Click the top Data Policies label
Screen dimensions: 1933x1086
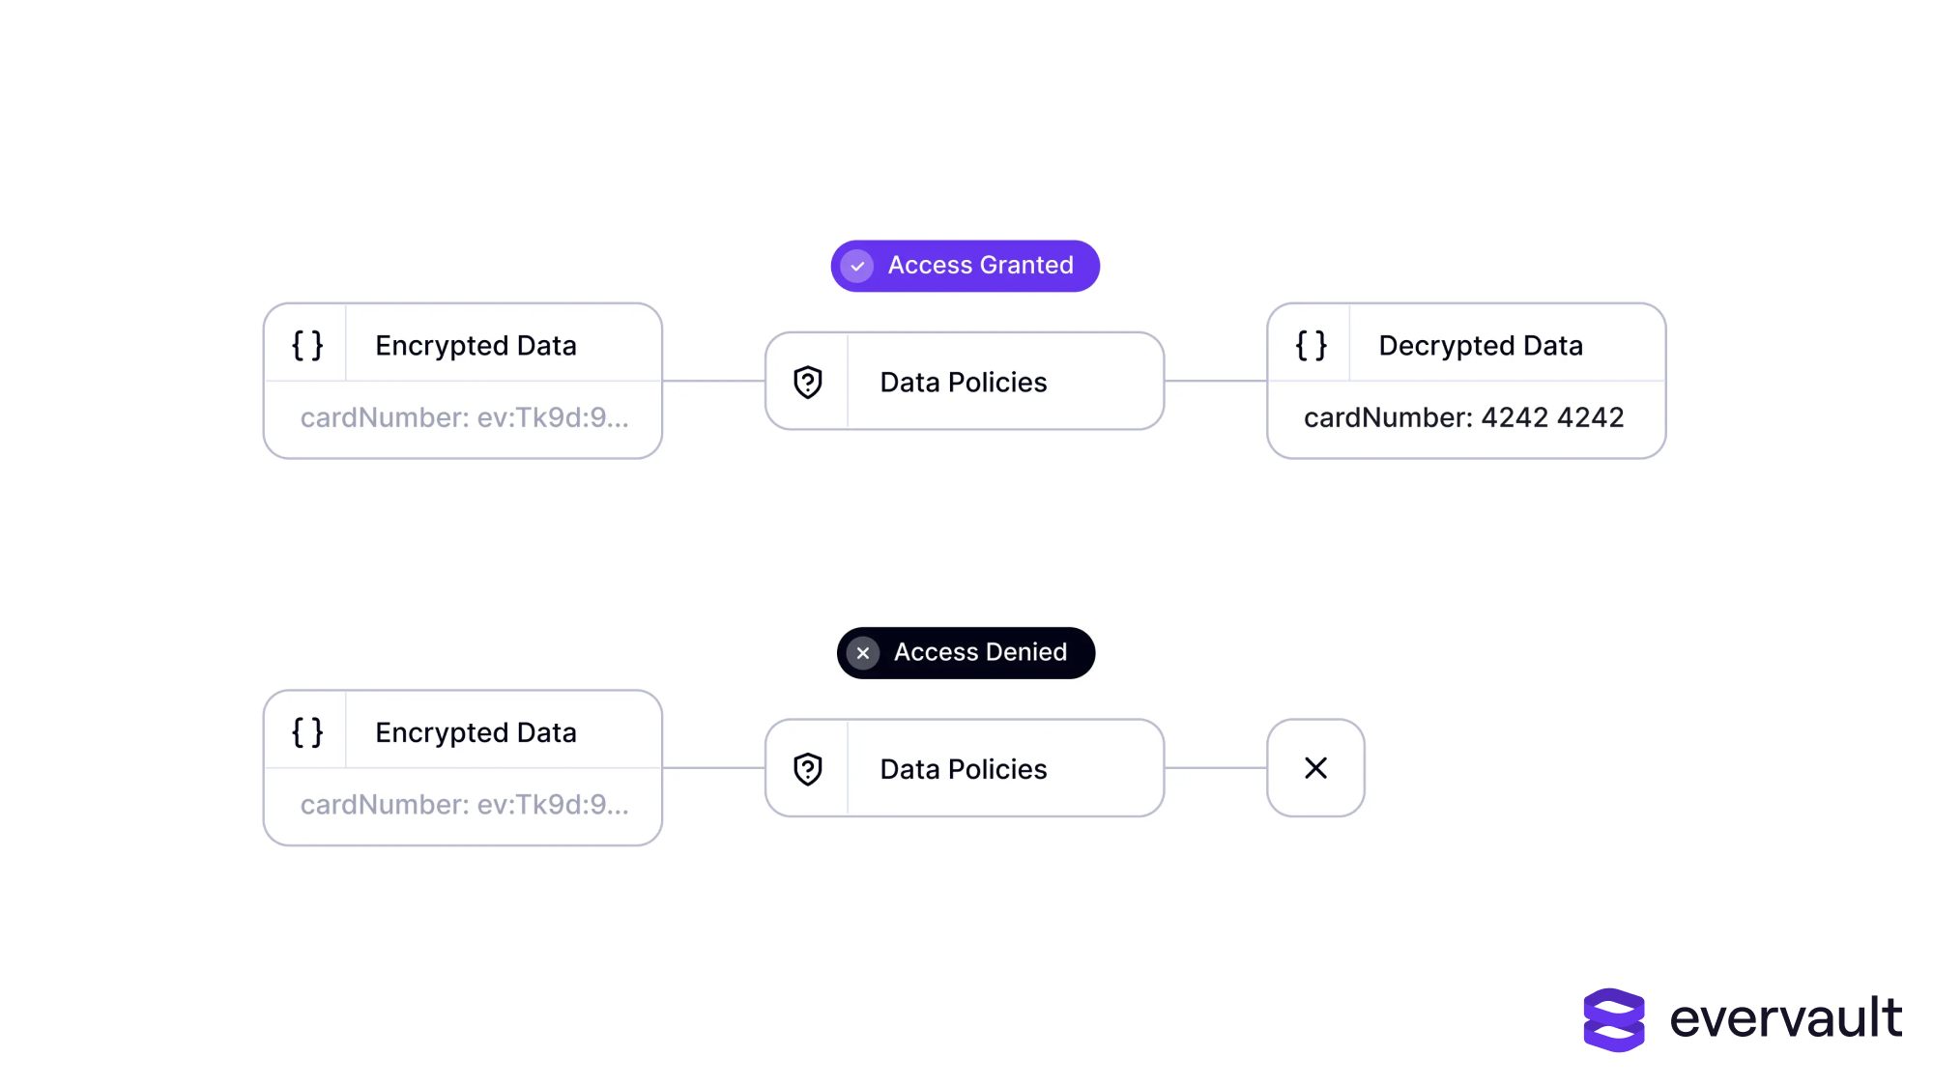tap(963, 383)
